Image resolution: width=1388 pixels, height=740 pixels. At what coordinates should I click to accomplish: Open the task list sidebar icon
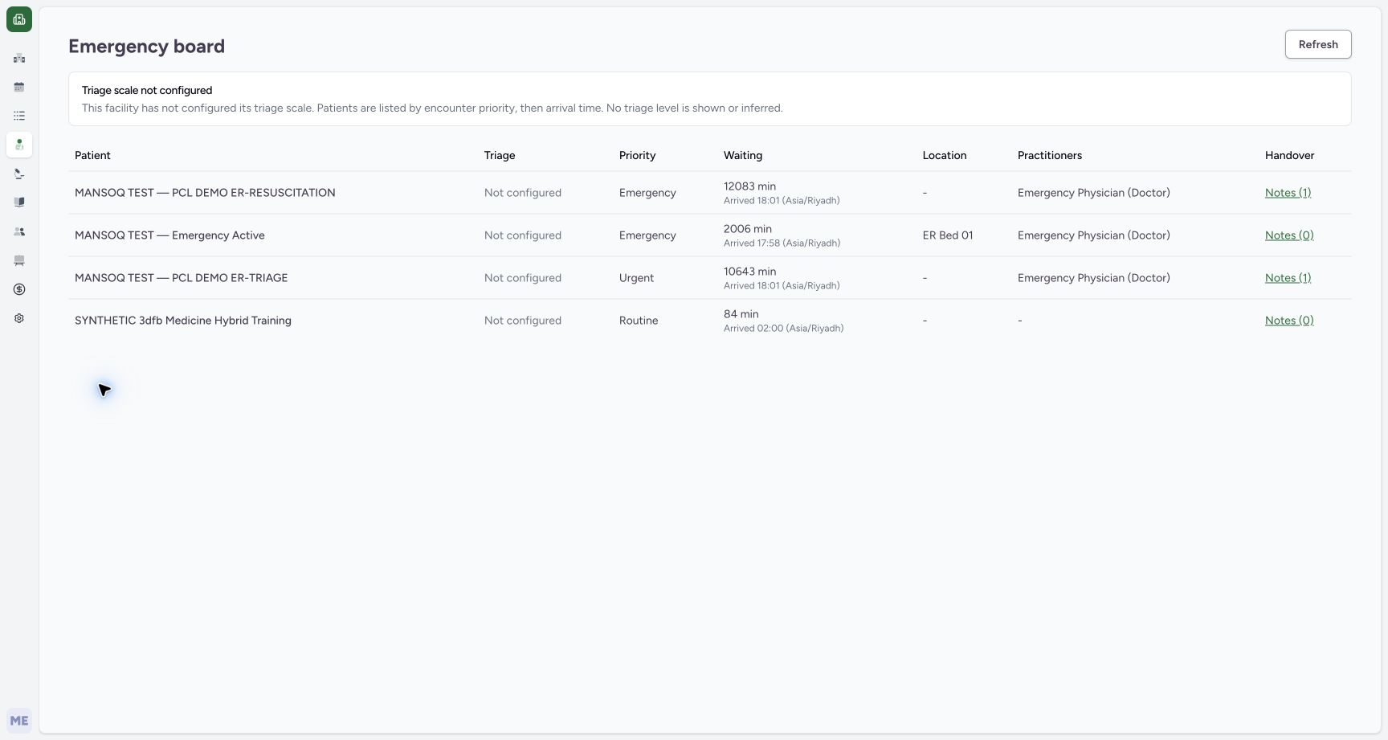19,116
